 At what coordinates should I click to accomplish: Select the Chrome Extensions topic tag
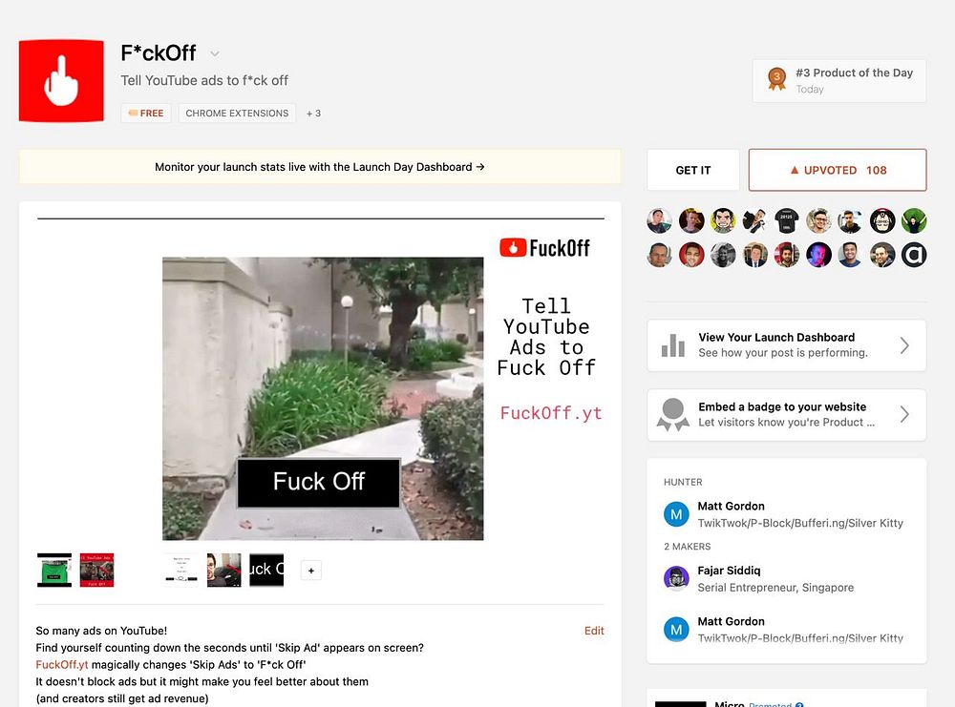(x=237, y=114)
